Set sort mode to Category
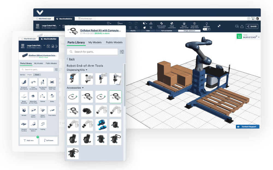Image resolution: width=273 pixels, height=170 pixels. [x=29, y=75]
